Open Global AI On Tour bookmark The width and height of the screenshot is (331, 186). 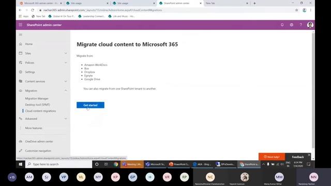pos(62,16)
